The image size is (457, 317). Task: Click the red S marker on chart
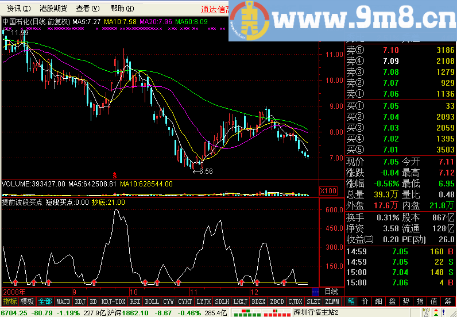point(115,175)
